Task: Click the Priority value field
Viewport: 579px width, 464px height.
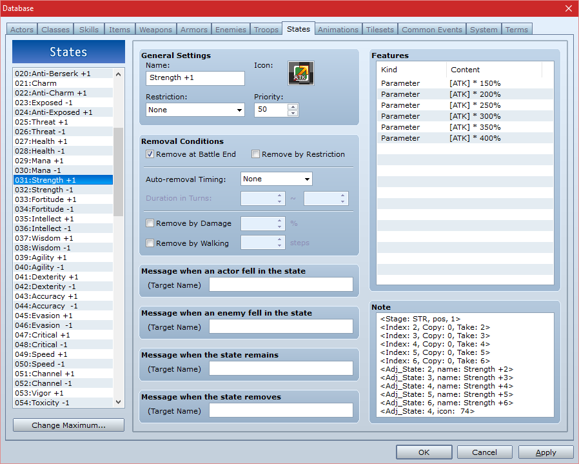Action: [271, 110]
